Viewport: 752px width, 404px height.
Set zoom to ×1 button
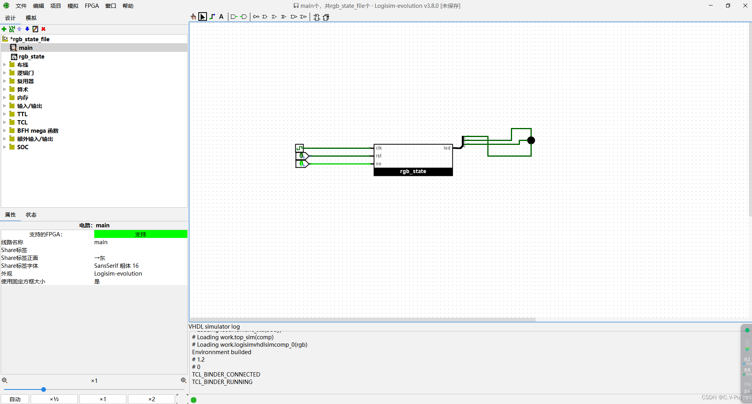[x=103, y=399]
